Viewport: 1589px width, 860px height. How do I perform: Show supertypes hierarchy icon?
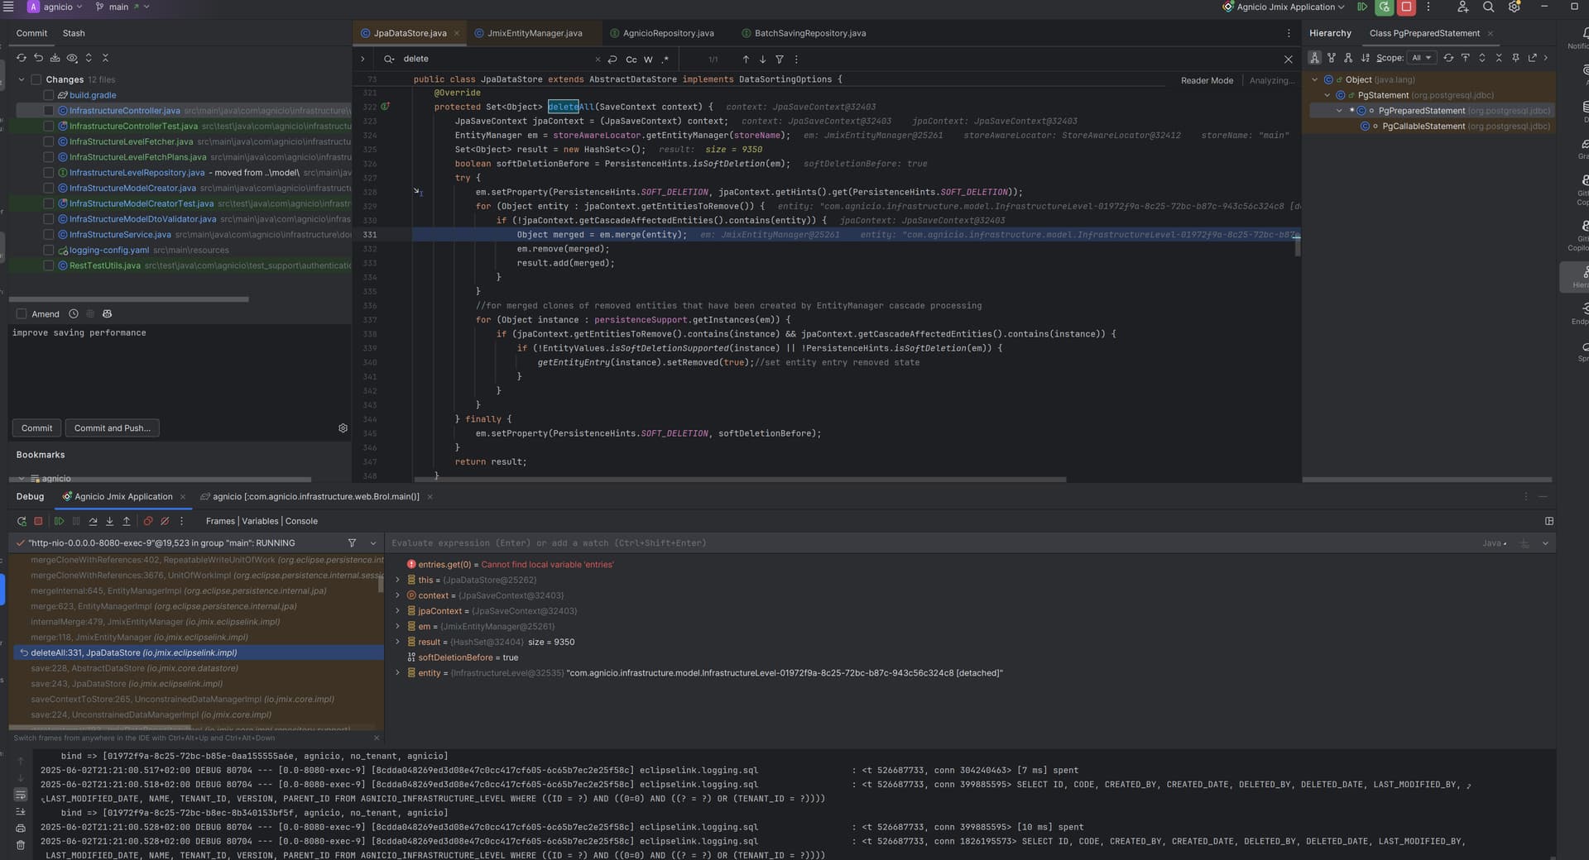(1331, 58)
